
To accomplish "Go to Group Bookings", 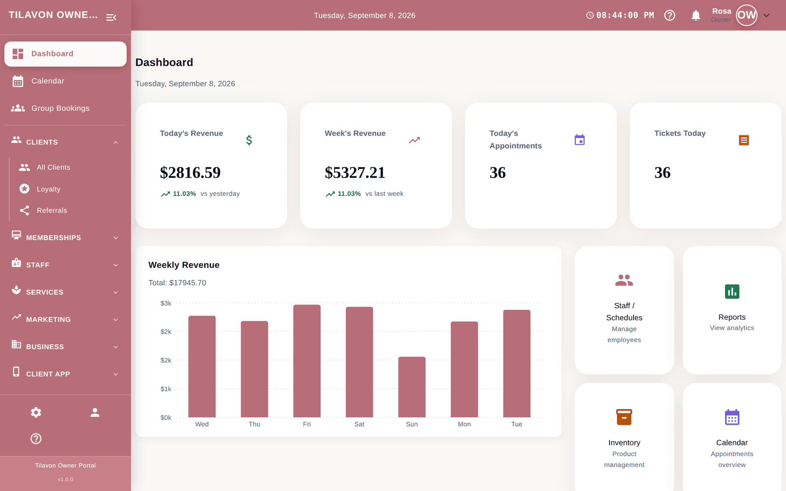I will [x=65, y=108].
